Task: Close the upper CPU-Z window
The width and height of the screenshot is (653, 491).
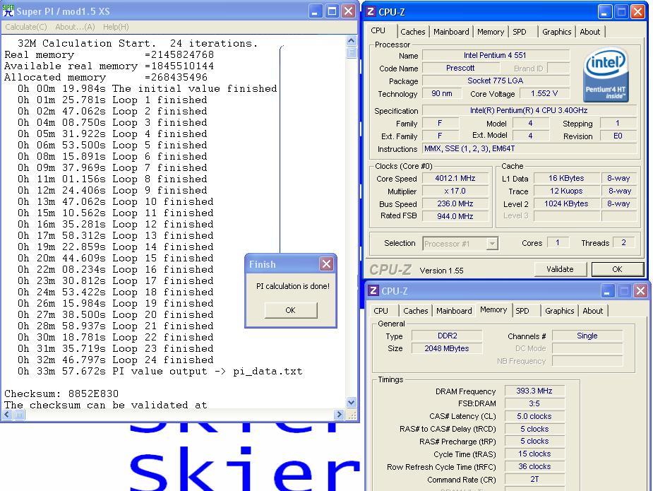Action: (637, 12)
